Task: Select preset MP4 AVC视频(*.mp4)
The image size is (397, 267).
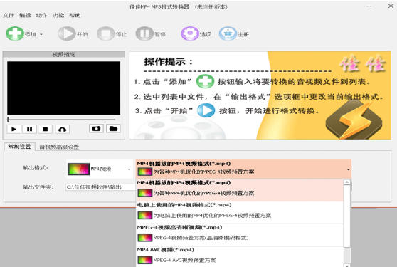Action: point(240,256)
